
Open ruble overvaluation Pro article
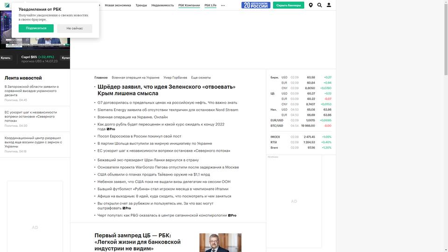(161, 126)
